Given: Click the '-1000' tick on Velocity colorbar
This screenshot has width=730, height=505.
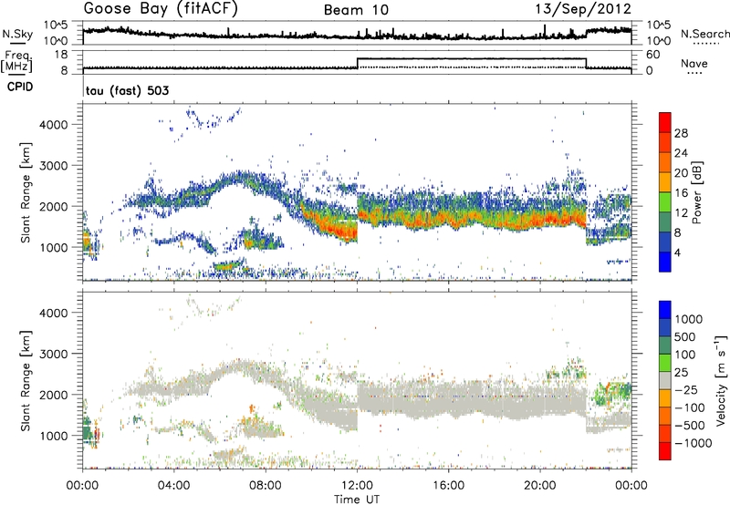Looking at the screenshot, I should 693,443.
